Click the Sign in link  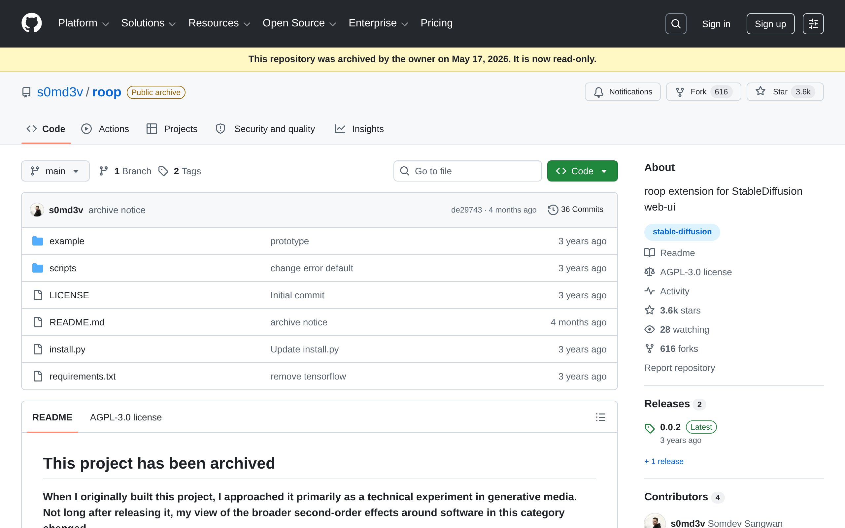[x=716, y=24]
